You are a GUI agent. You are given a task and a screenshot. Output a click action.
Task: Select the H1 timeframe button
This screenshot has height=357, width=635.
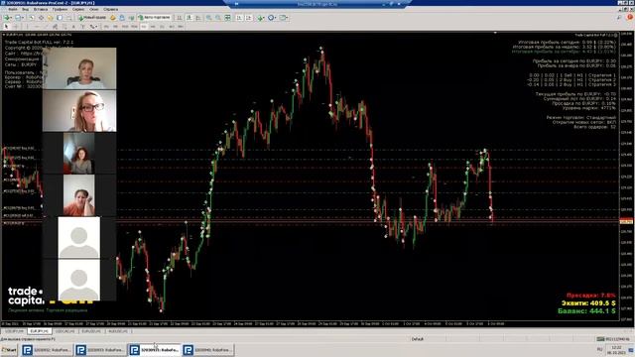coord(144,27)
